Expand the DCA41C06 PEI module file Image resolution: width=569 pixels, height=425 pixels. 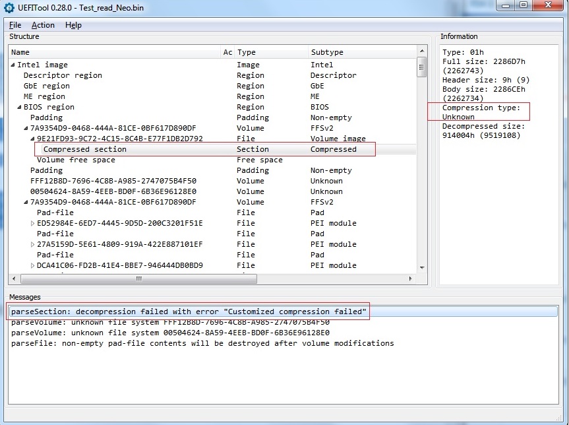(x=33, y=265)
